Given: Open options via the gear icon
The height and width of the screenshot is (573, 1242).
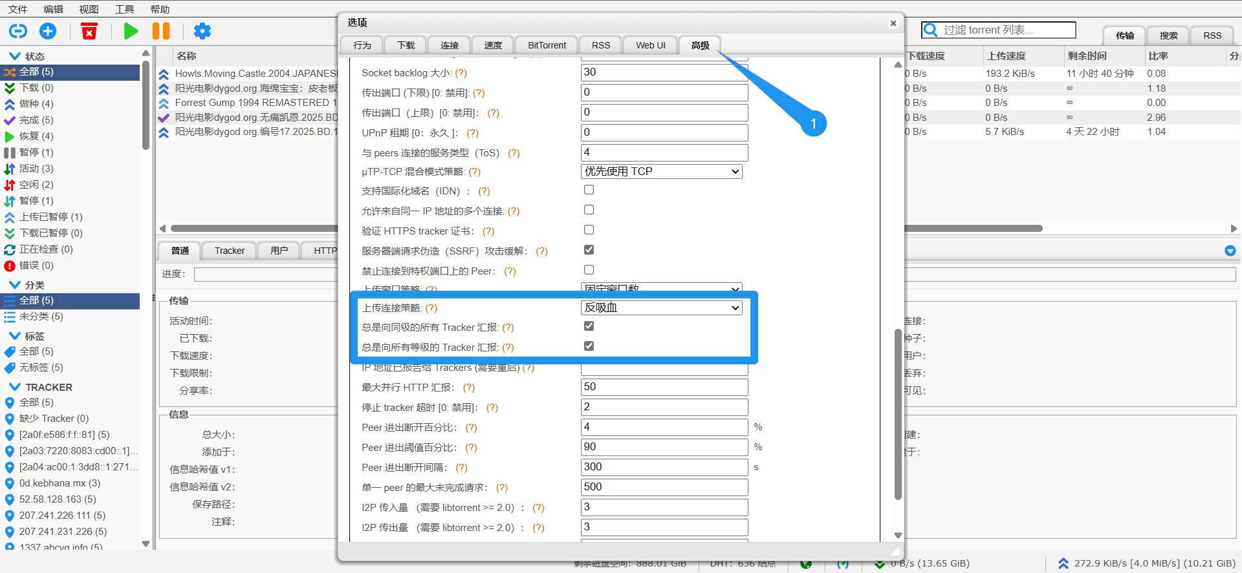Looking at the screenshot, I should point(202,31).
